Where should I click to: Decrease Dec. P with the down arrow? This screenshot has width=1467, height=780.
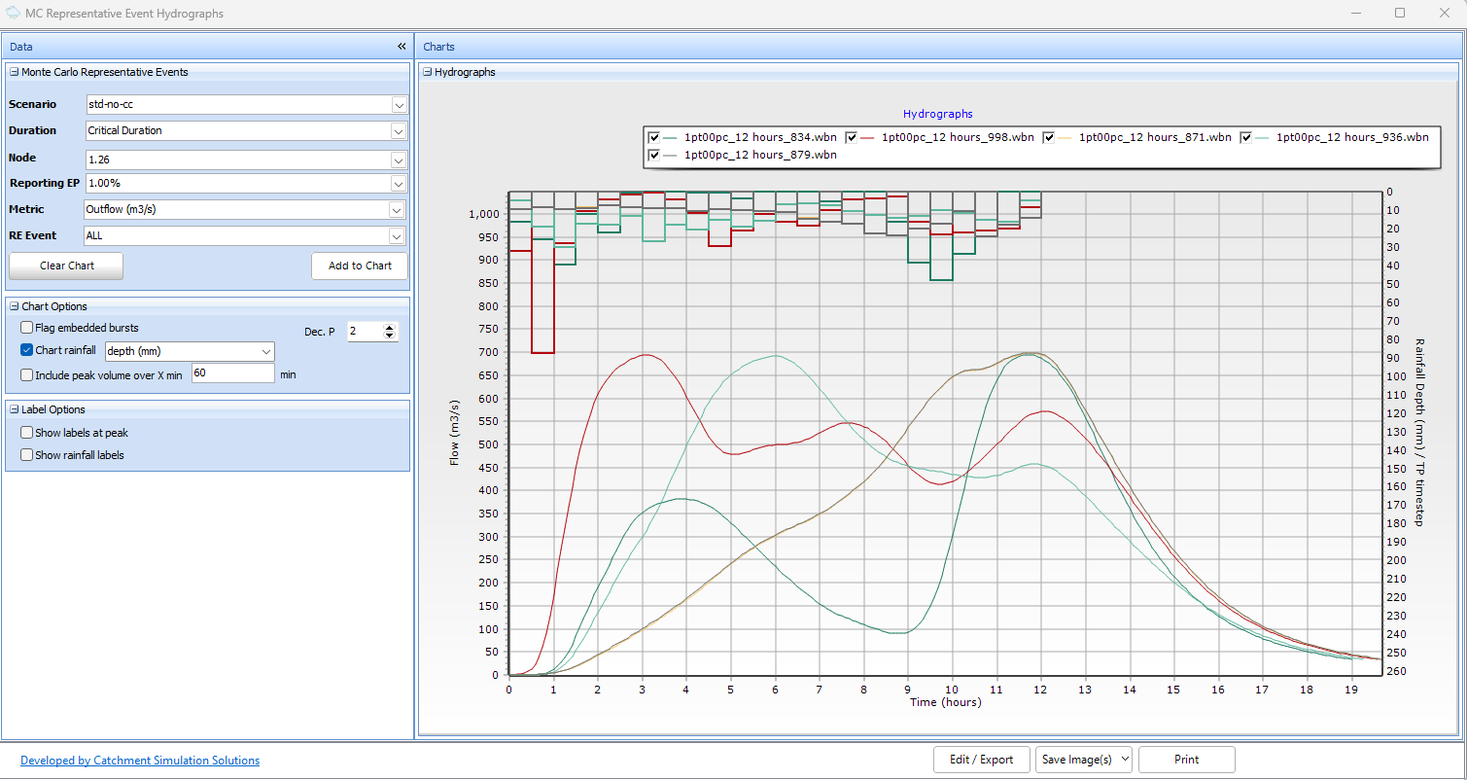390,337
